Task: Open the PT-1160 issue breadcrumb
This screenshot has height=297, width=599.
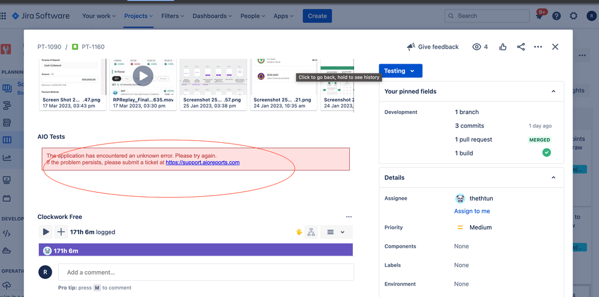Action: click(x=93, y=47)
